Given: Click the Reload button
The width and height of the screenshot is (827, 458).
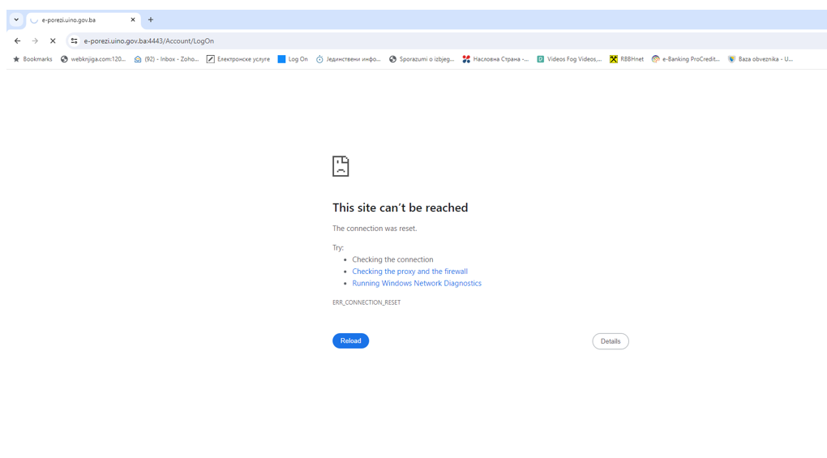Looking at the screenshot, I should (351, 341).
